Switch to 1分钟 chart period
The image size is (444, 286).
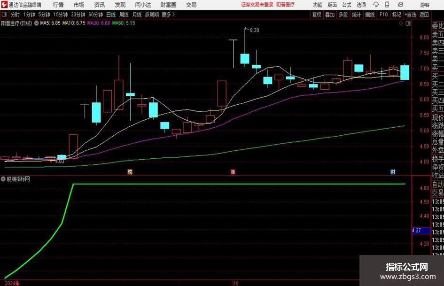click(29, 15)
